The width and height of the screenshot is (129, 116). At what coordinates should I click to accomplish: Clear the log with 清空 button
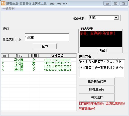coord(102,50)
